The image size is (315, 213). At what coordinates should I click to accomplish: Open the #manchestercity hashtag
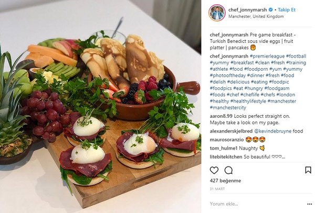click(x=228, y=107)
